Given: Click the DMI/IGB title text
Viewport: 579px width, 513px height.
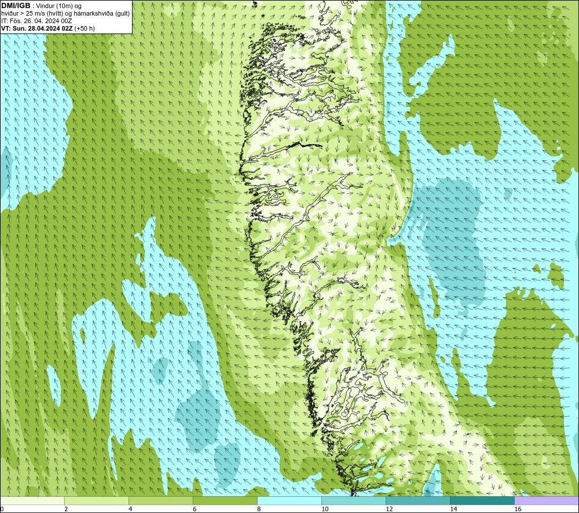Looking at the screenshot, I should pos(16,6).
